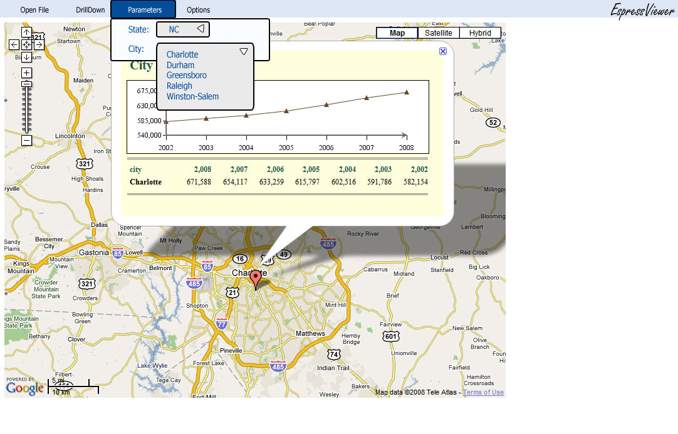Click route 52 marker near Gold Hill
678x434 pixels.
pyautogui.click(x=493, y=123)
